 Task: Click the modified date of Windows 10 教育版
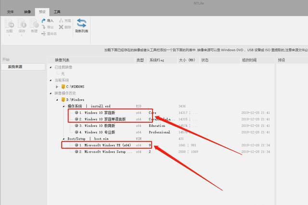[x=256, y=126]
